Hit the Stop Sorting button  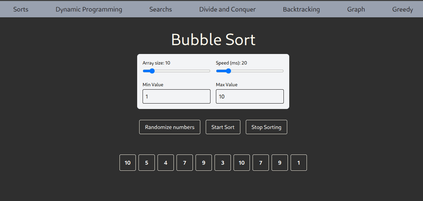click(266, 127)
